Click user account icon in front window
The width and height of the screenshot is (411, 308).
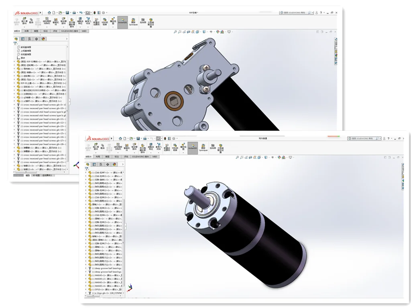coord(384,138)
